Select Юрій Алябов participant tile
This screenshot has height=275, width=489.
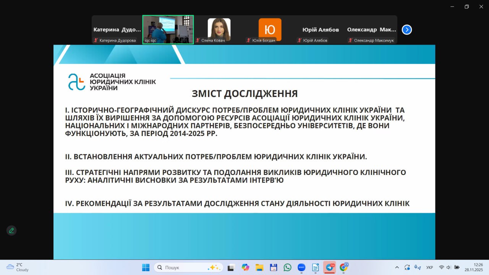point(321,30)
